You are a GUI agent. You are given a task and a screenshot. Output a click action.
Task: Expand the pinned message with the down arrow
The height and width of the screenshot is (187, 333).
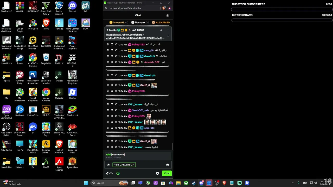168,36
